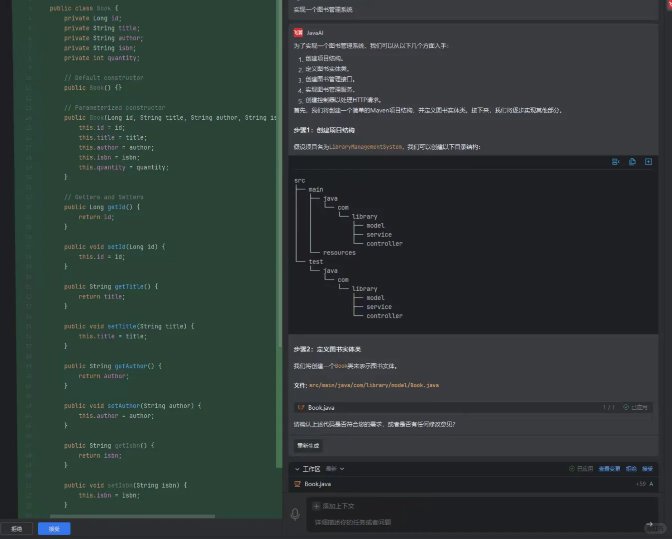Click the applied checkmark icon in the workspace header
Viewport: 672px width, 539px height.
pyautogui.click(x=572, y=469)
